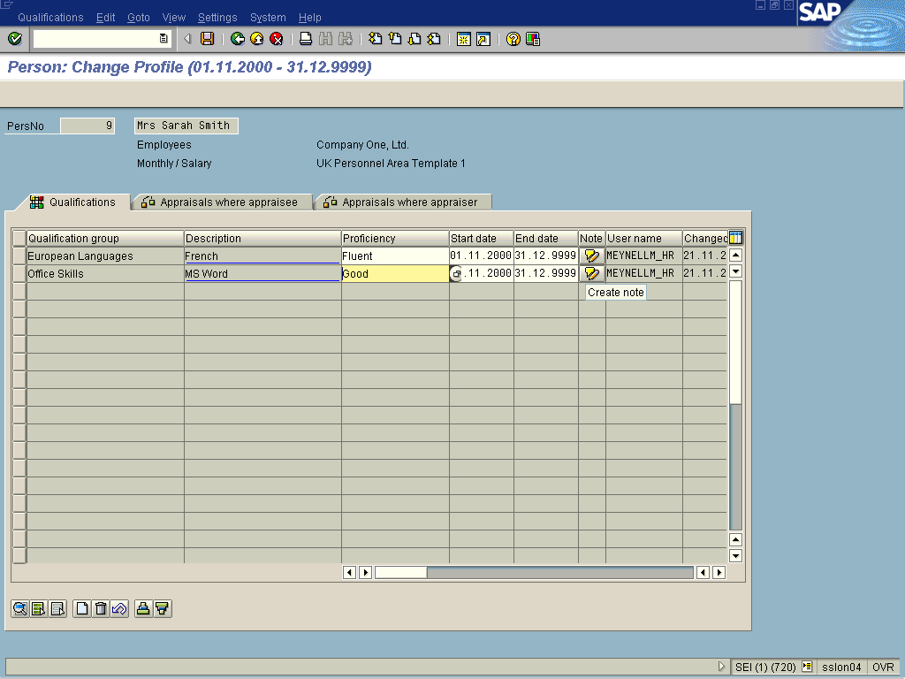Undo changes with the blue arrow icon
The width and height of the screenshot is (905, 679).
pyautogui.click(x=119, y=608)
